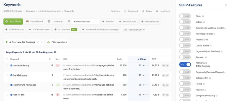Image resolution: width=230 pixels, height=101 pixels.
Task: Click external link icon for was ist seo URL
Action: (64, 95)
